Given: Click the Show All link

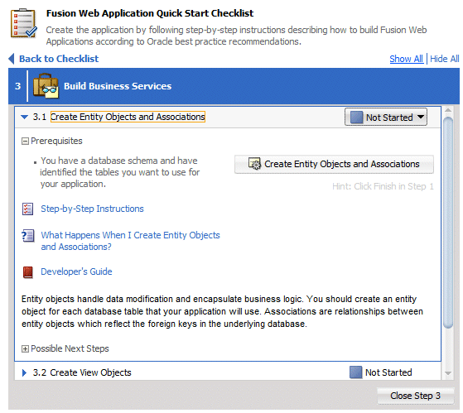Looking at the screenshot, I should coord(407,59).
